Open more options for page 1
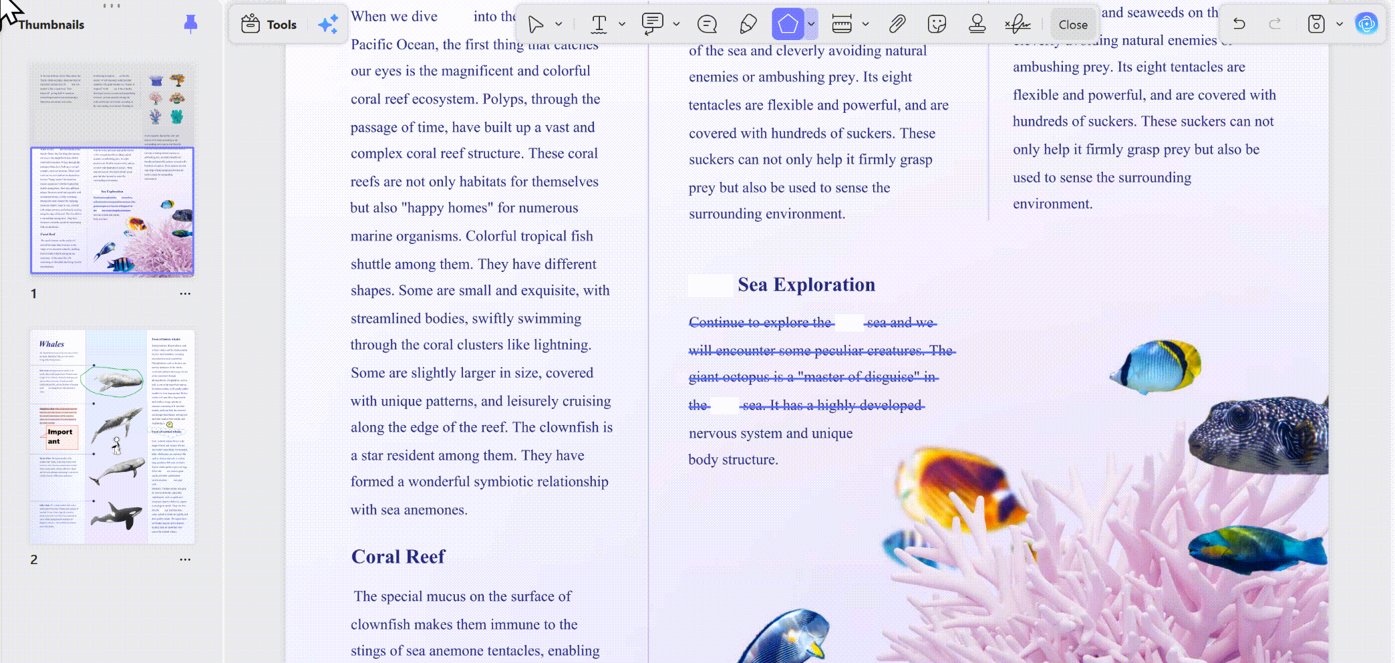The image size is (1395, 663). pyautogui.click(x=185, y=293)
